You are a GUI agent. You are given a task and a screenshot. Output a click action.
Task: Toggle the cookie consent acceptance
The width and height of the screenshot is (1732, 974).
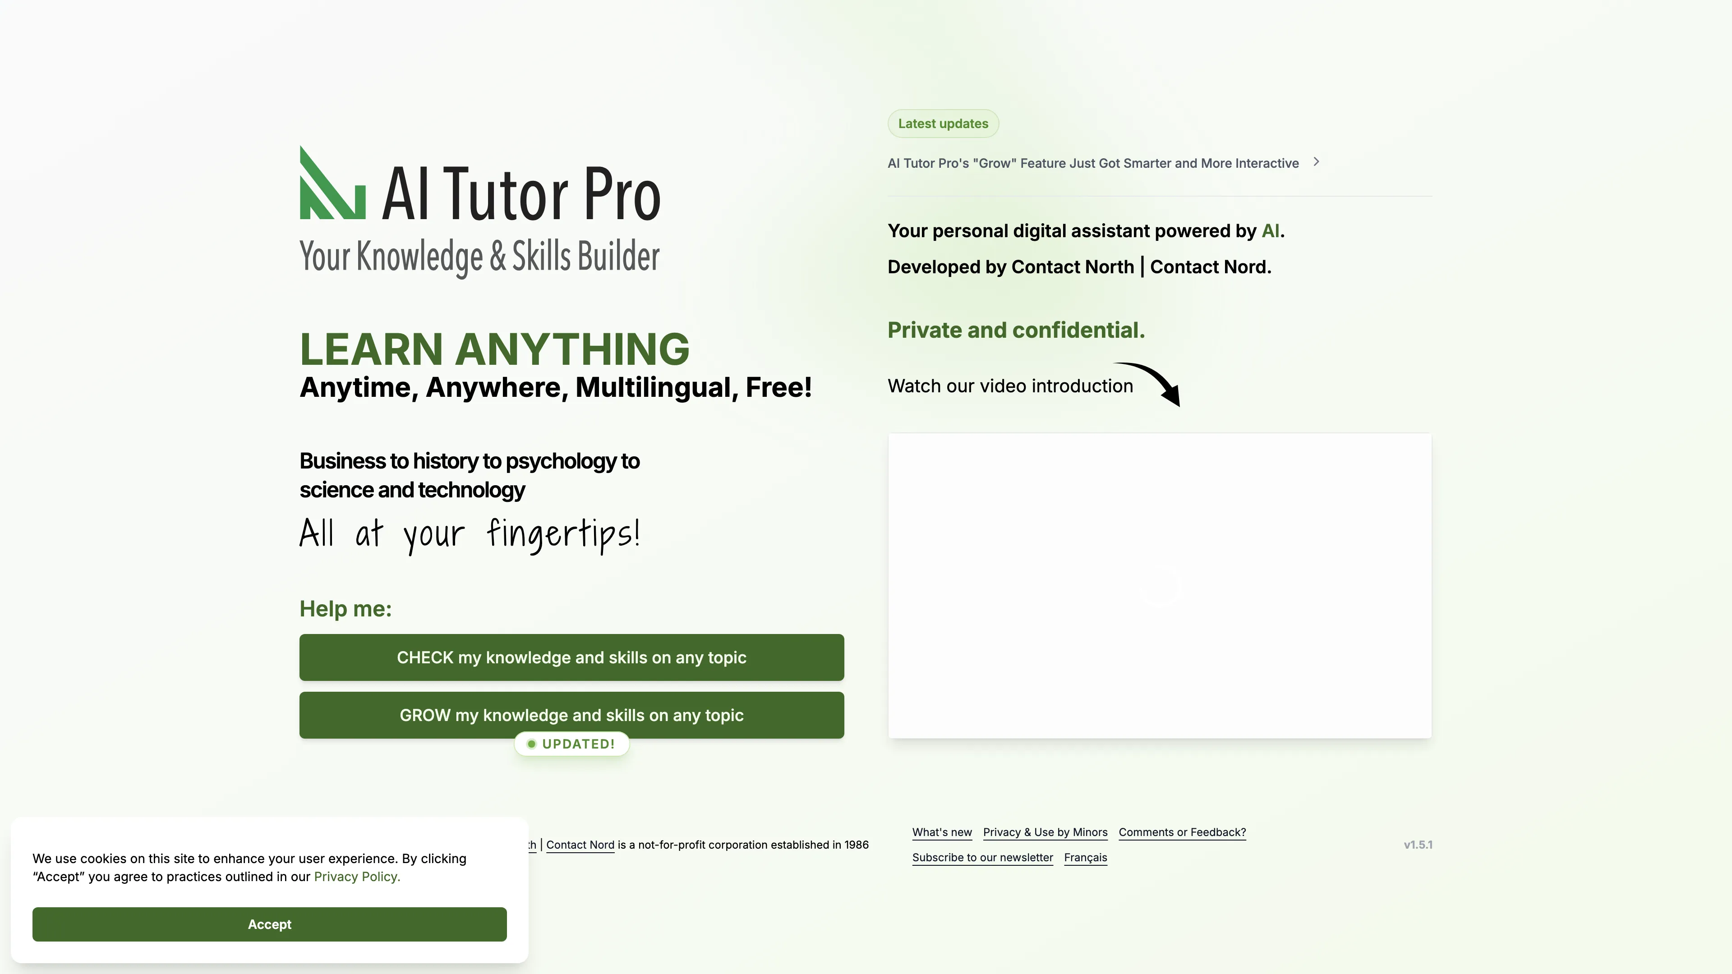(269, 924)
